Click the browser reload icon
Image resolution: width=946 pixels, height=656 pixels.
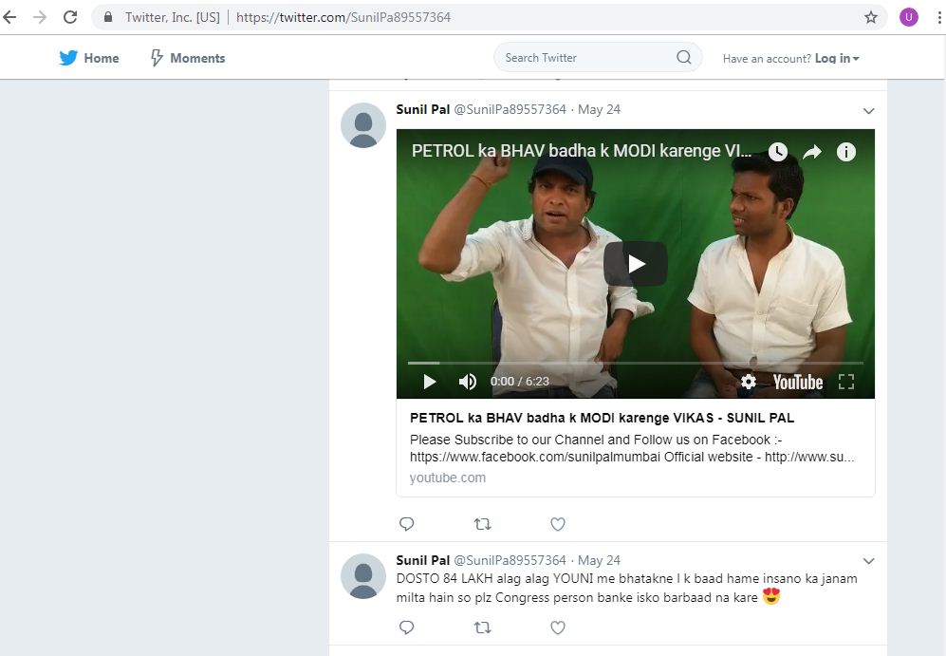point(70,17)
